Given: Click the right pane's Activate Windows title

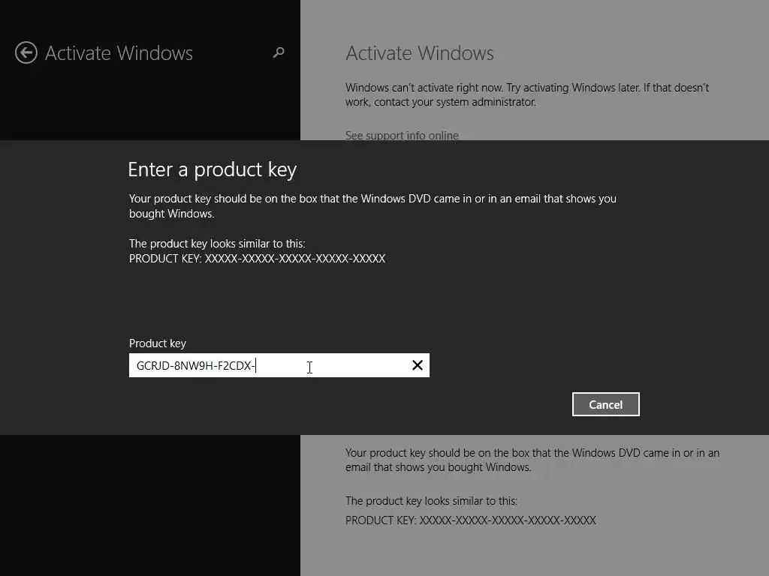Looking at the screenshot, I should click(419, 53).
